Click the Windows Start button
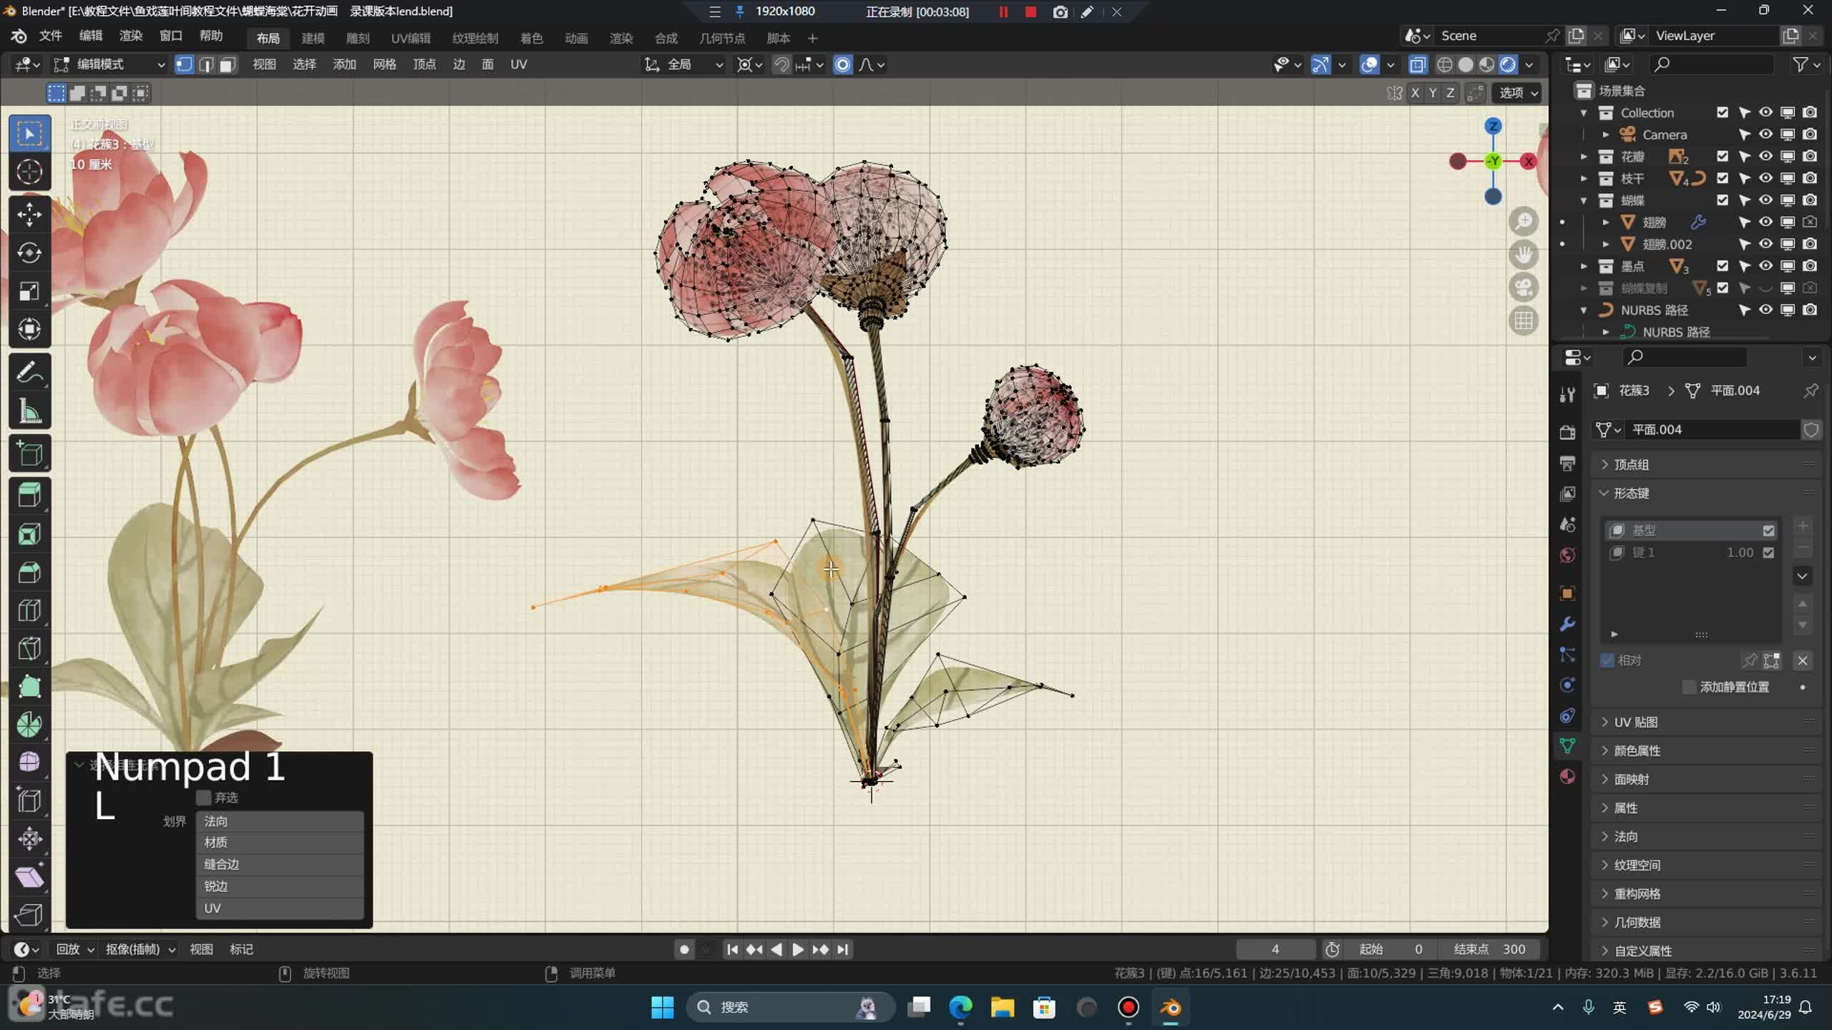 (663, 1007)
